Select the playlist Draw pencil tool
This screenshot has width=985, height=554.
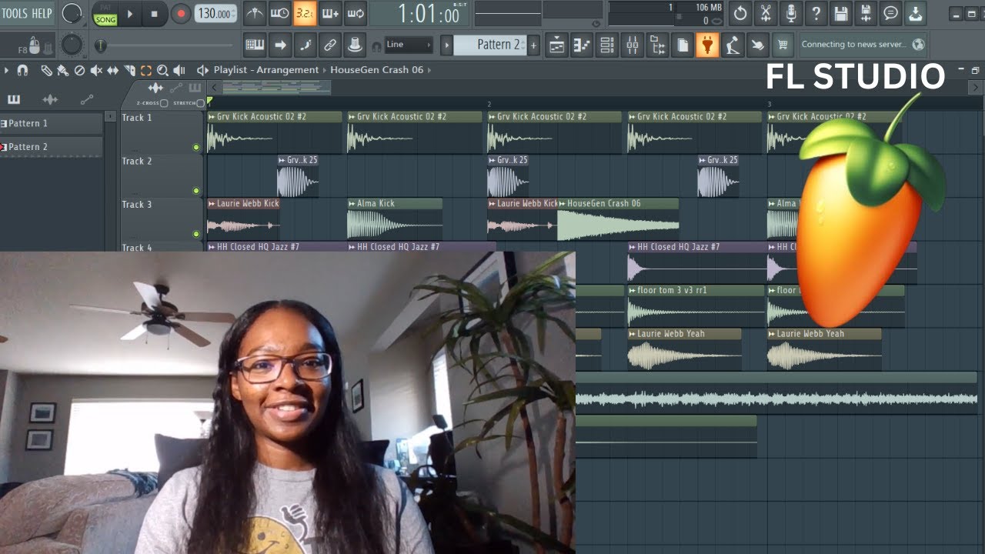pyautogui.click(x=46, y=70)
